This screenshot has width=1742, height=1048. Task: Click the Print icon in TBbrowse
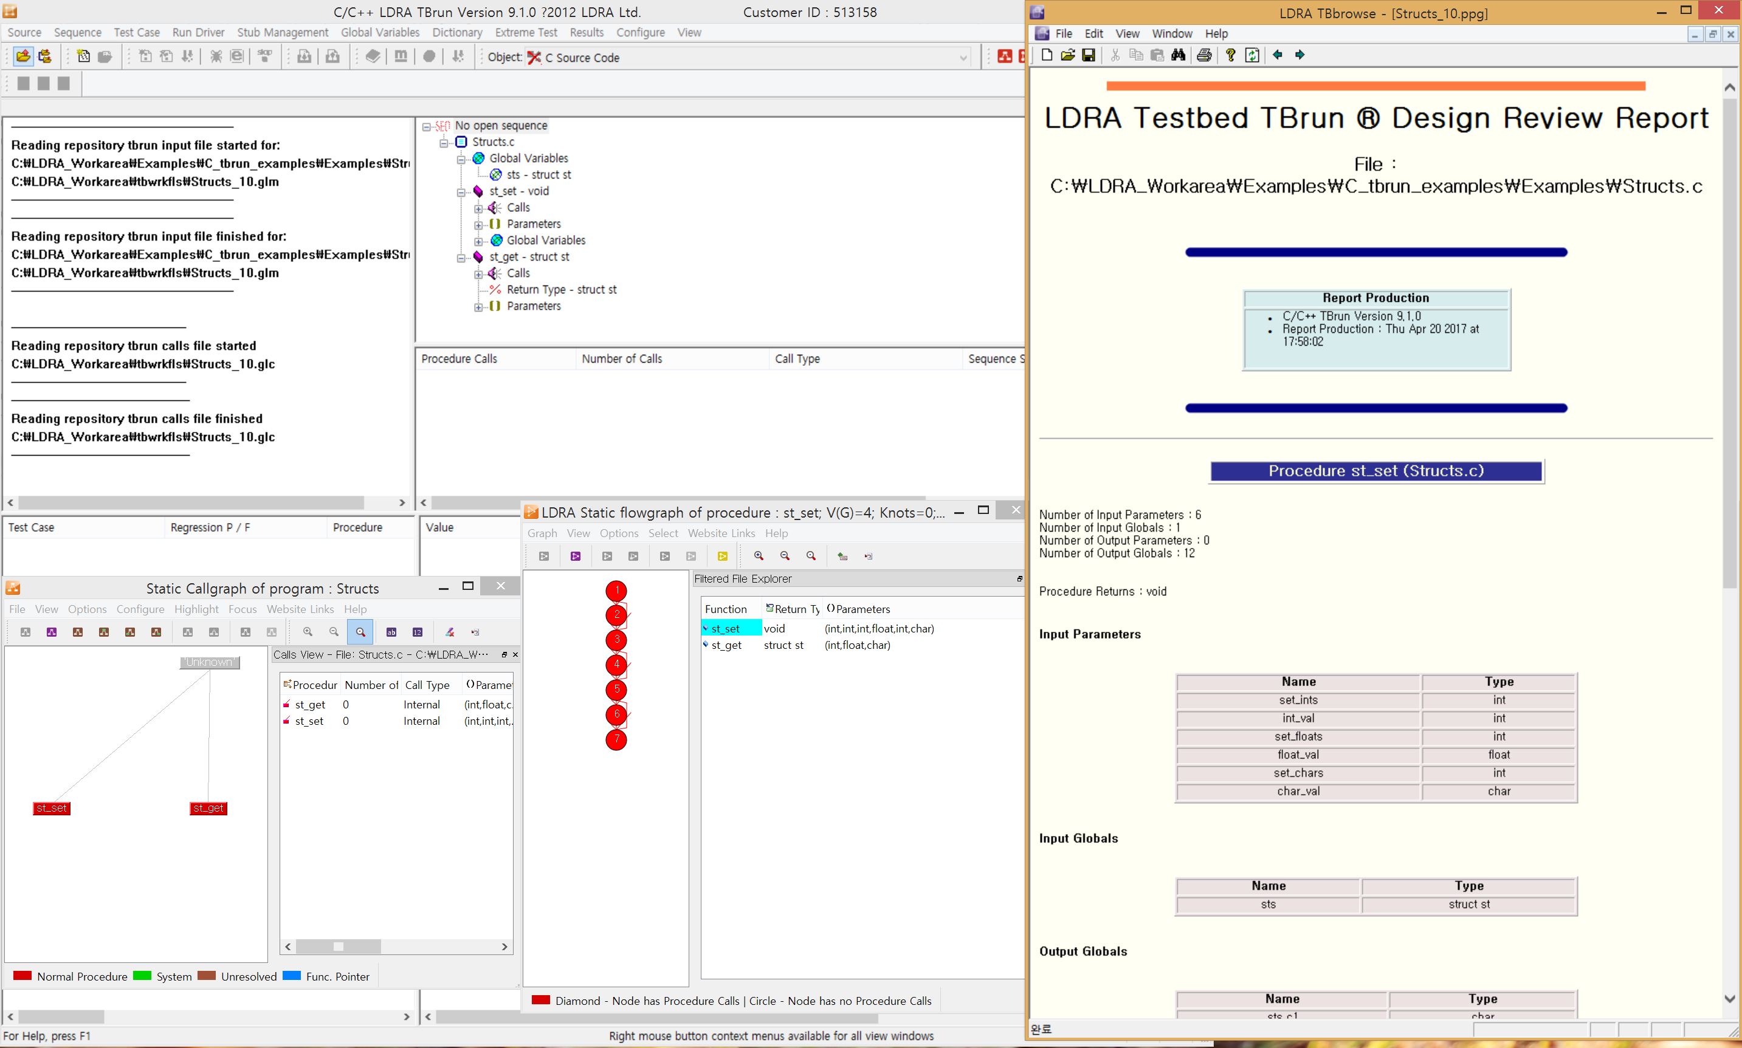pyautogui.click(x=1205, y=55)
